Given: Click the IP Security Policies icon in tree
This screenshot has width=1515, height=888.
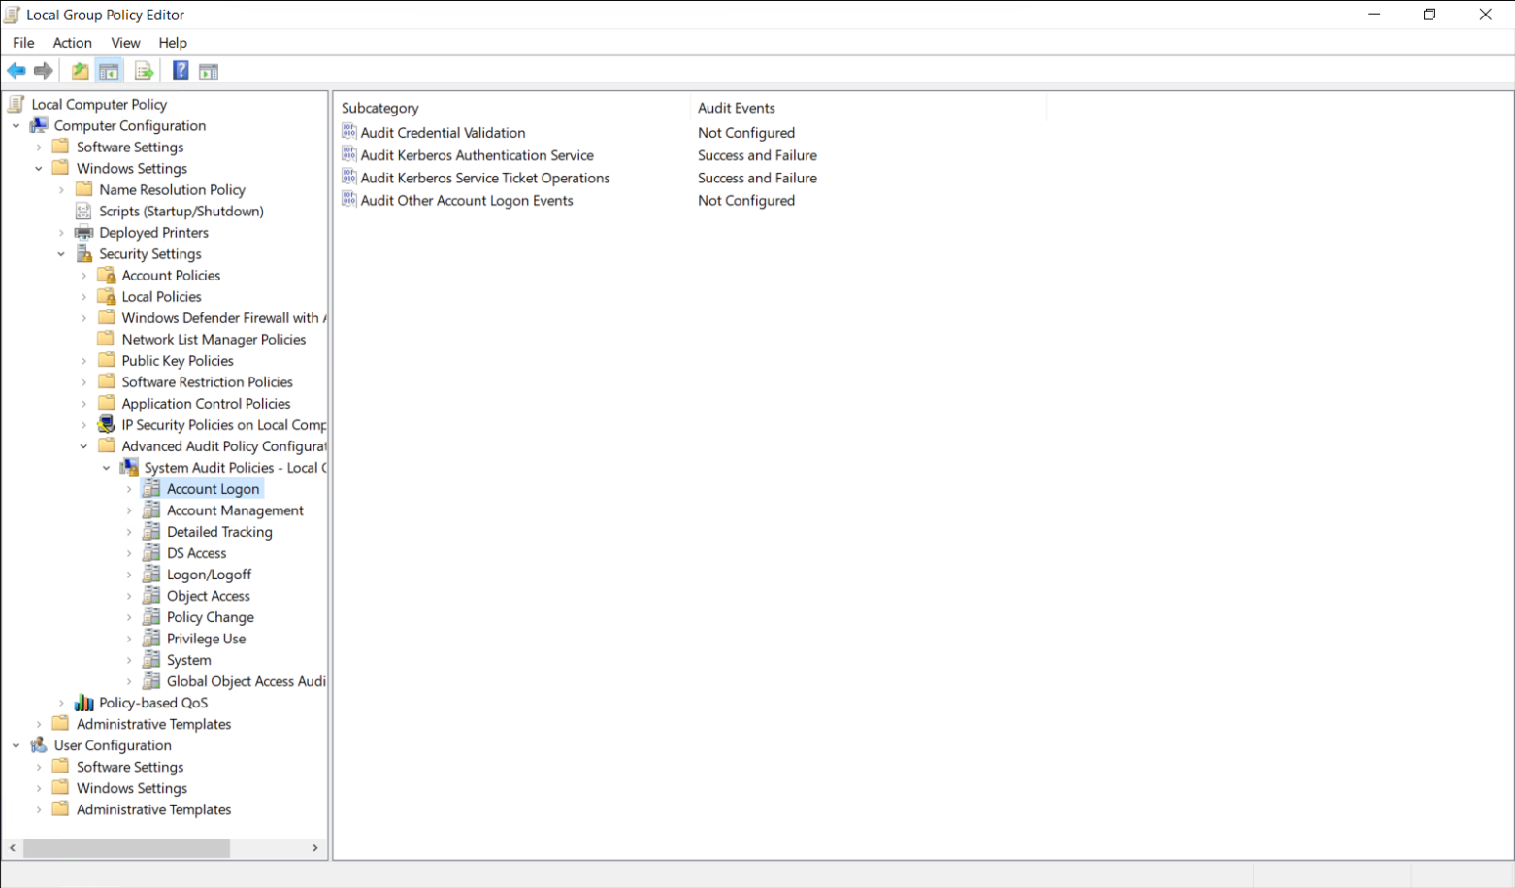Looking at the screenshot, I should click(x=107, y=425).
